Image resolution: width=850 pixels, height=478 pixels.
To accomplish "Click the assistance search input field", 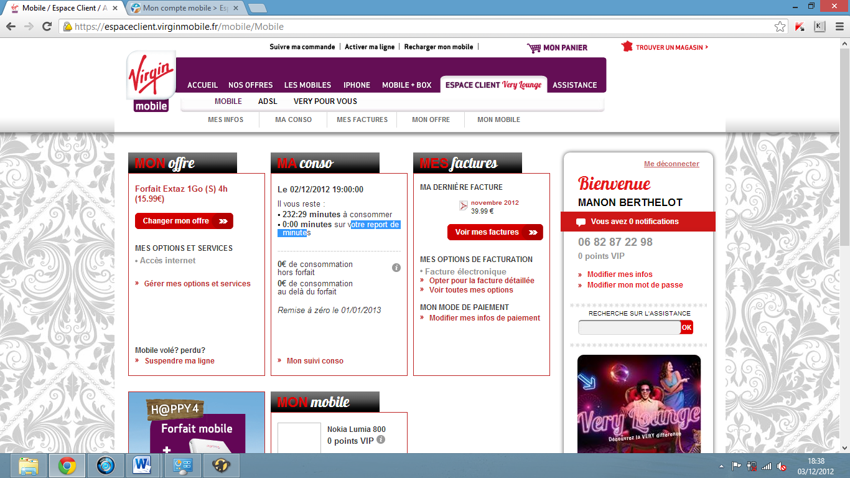I will tap(629, 327).
